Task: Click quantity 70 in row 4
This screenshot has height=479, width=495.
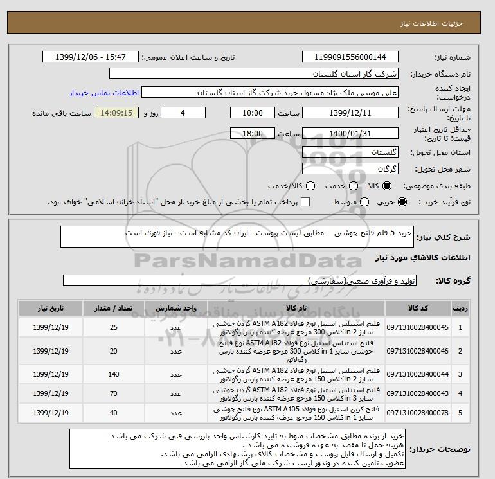Action: point(114,393)
